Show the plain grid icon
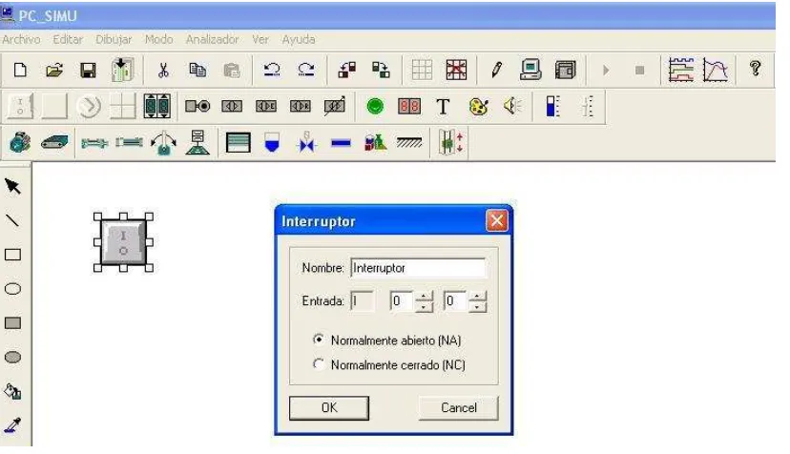 click(x=422, y=70)
